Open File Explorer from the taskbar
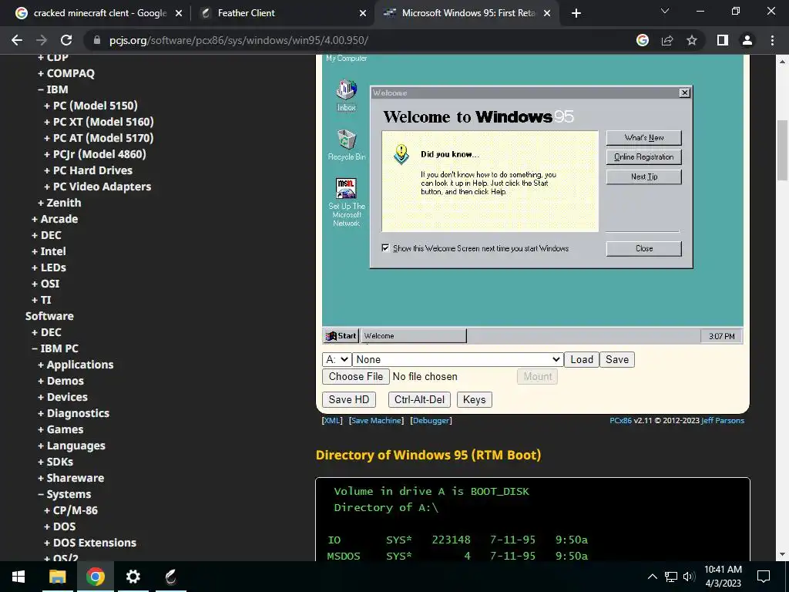 pyautogui.click(x=57, y=577)
